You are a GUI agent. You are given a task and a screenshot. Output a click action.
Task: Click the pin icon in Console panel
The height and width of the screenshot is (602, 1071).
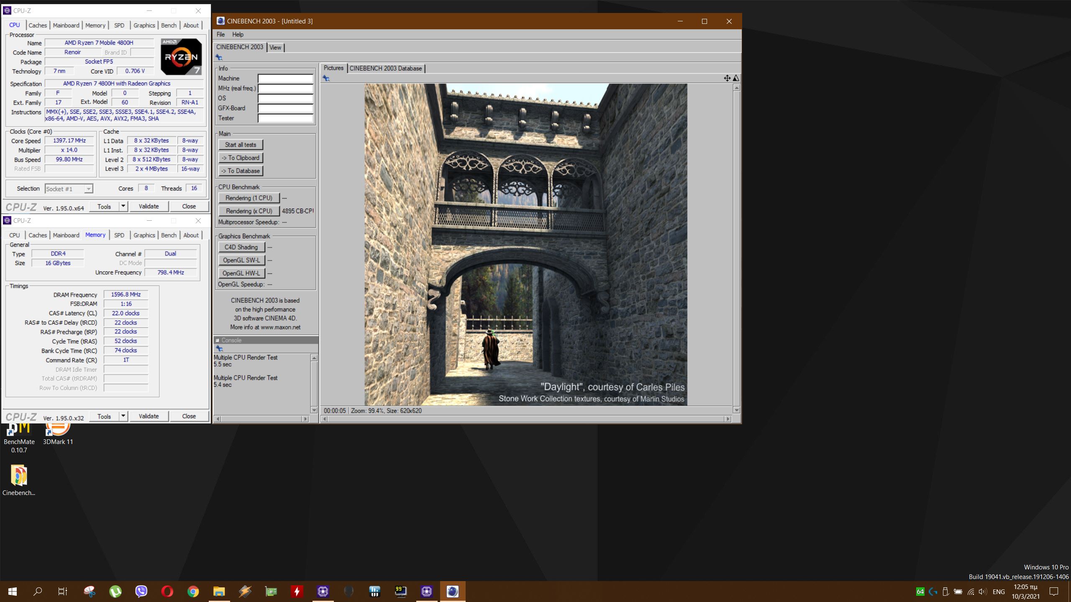click(219, 349)
